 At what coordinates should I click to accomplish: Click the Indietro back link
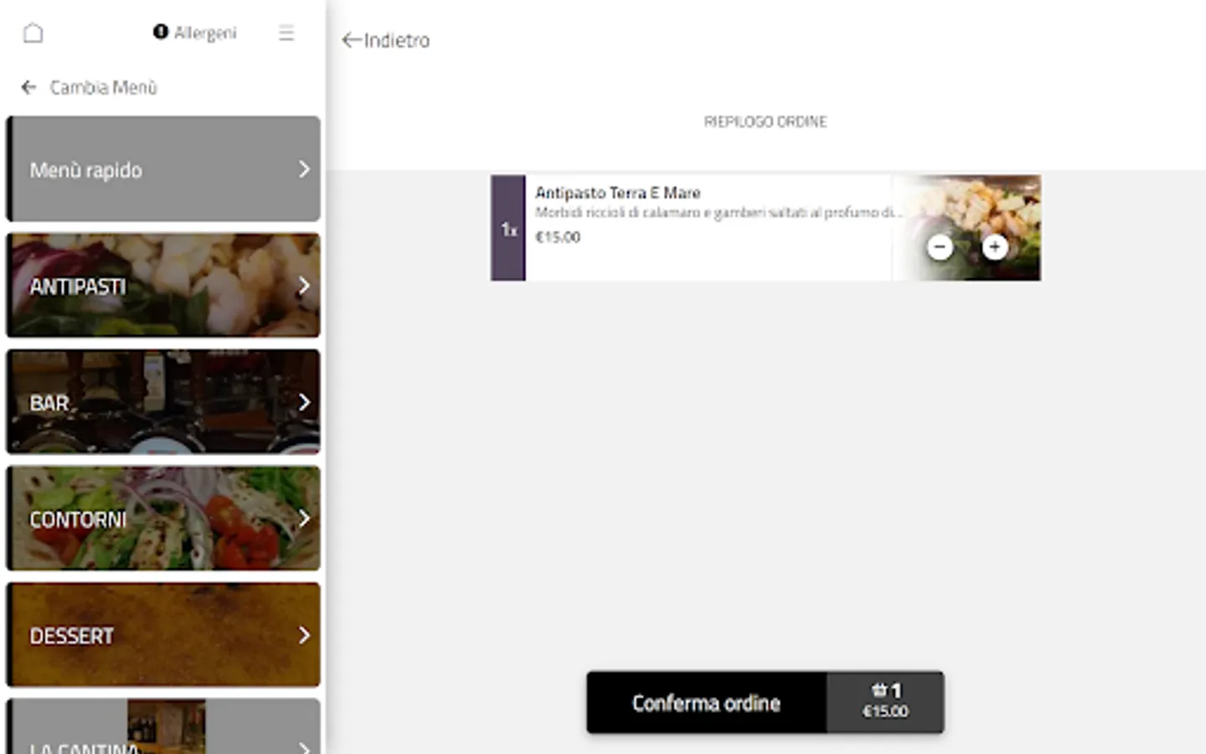[x=386, y=40]
